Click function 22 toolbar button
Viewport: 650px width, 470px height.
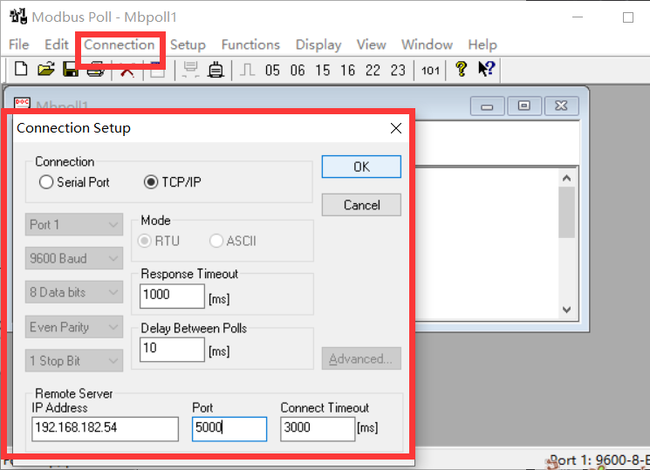tap(373, 70)
